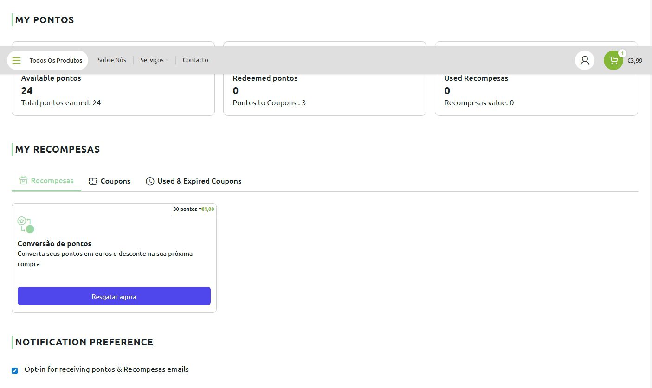Viewport: 652px width, 388px height.
Task: Click the Opt-in for receiving emails label
Action: [x=107, y=369]
